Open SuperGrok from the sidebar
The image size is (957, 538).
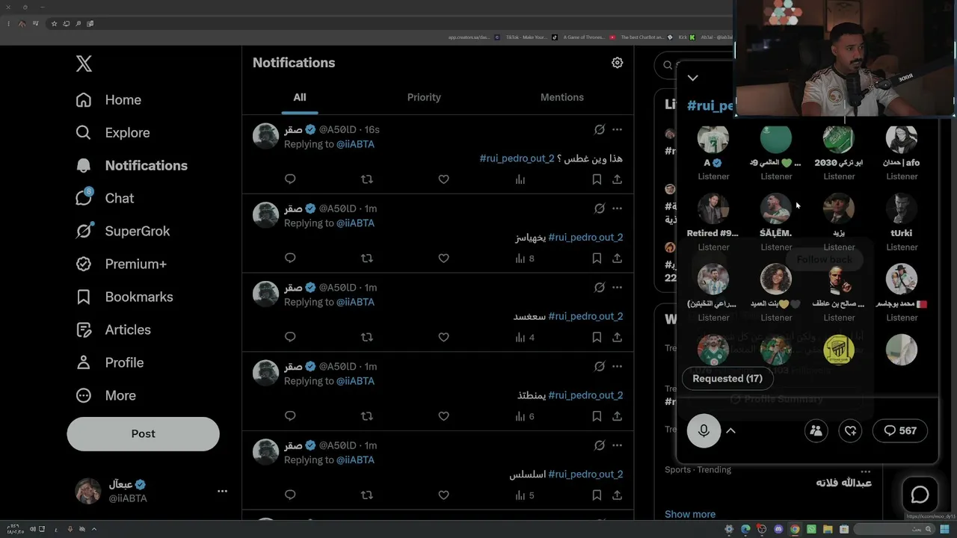[x=123, y=231]
